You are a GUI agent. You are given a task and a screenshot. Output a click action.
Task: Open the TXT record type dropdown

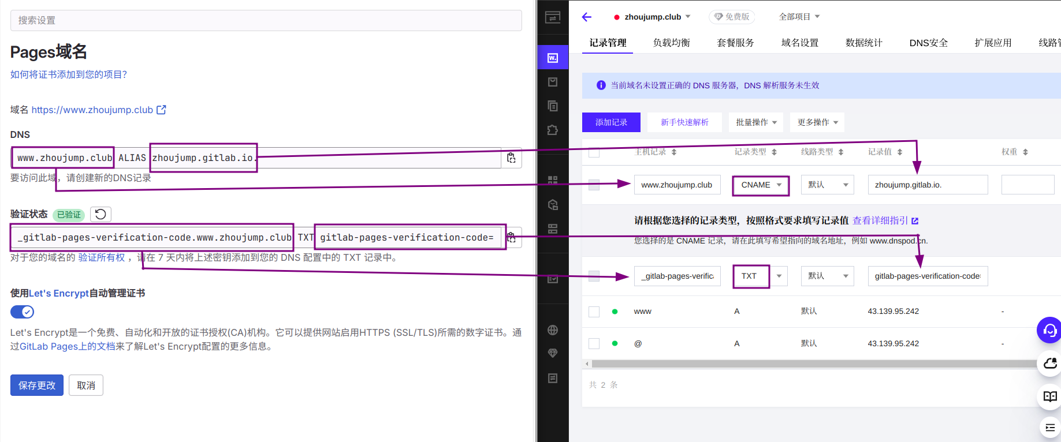tap(761, 276)
